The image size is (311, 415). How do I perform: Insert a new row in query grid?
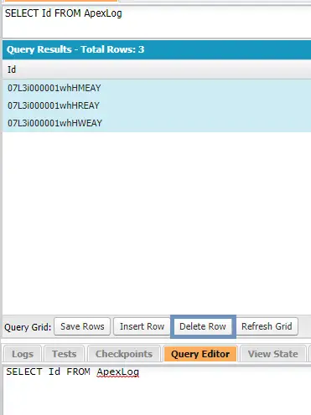coord(142,326)
